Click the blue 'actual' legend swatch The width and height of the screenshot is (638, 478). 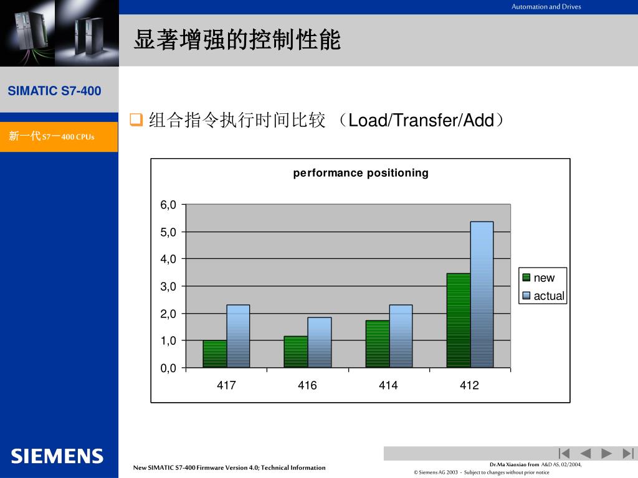coord(526,296)
